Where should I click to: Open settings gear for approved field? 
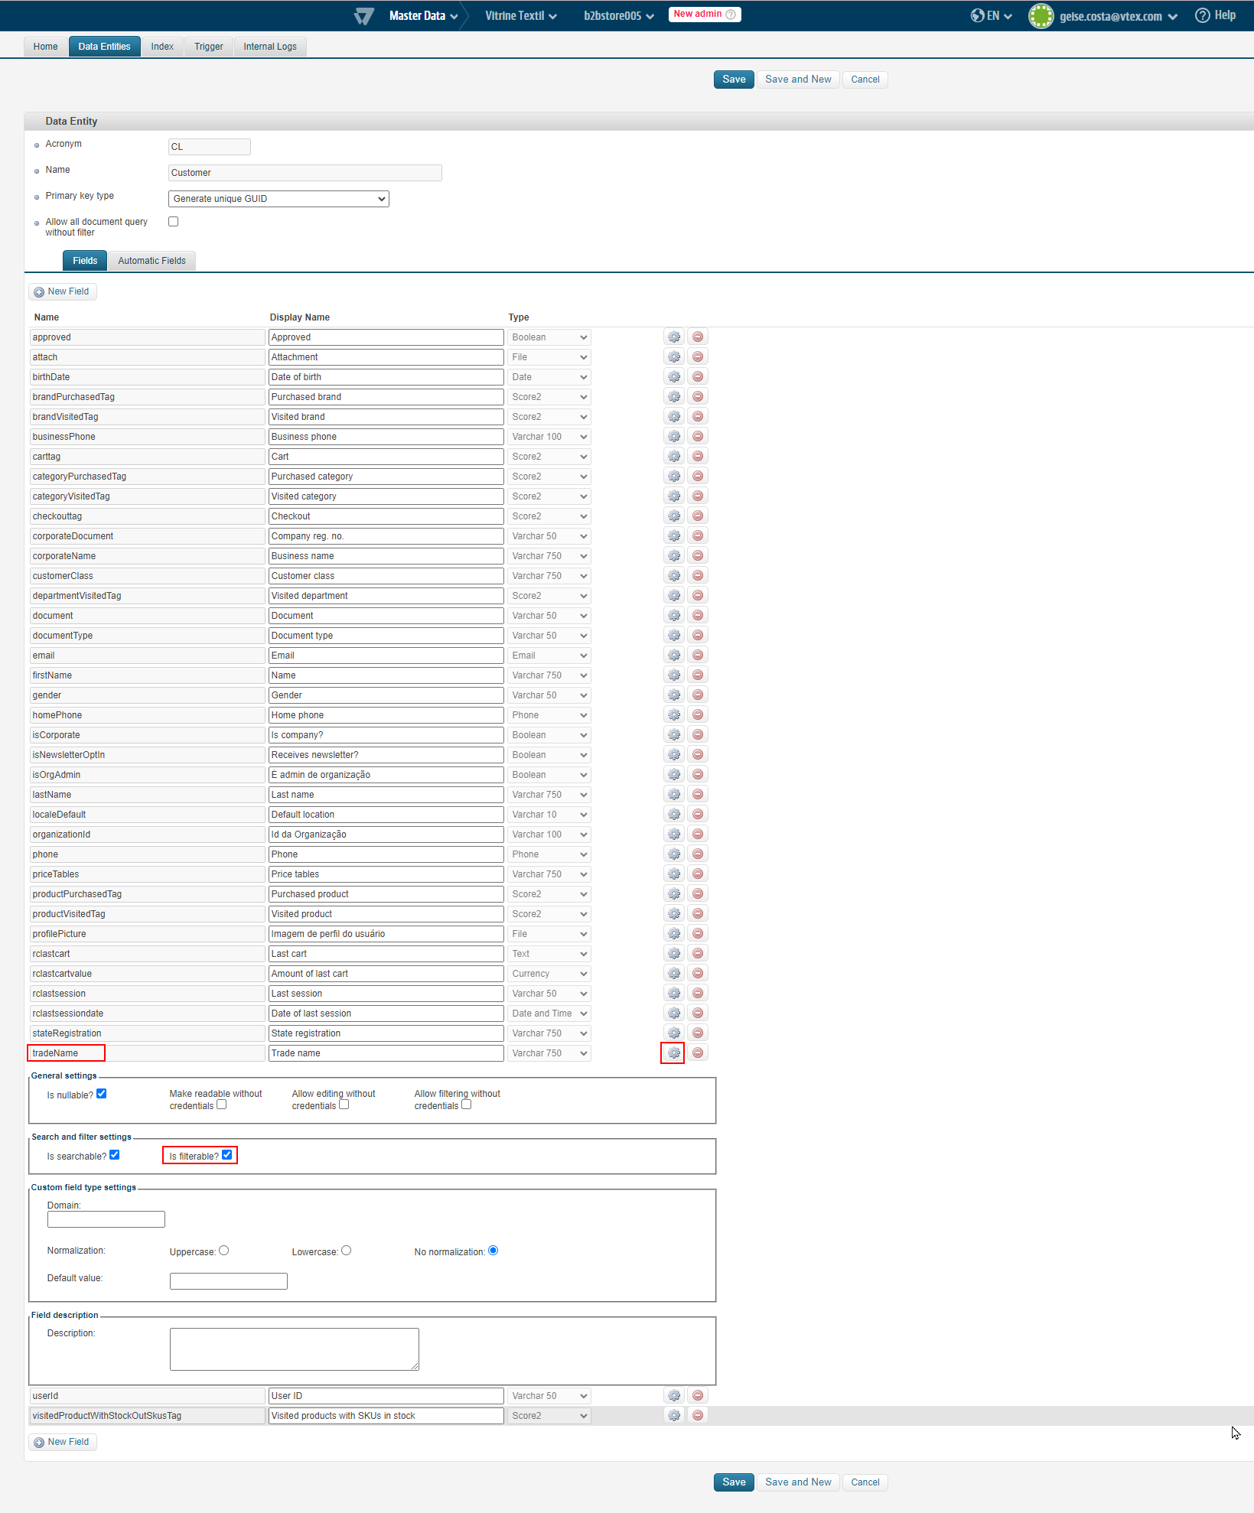click(674, 337)
